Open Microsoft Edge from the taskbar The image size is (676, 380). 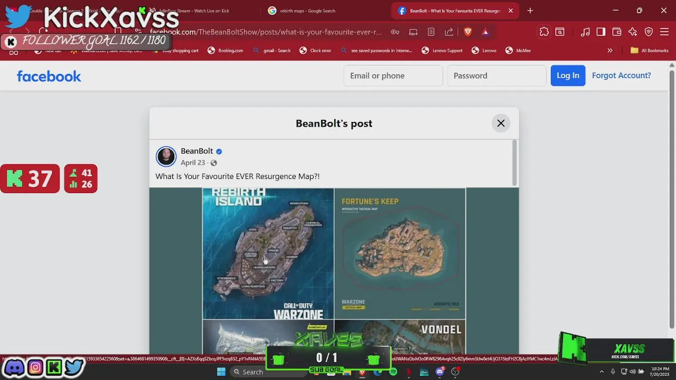click(378, 372)
